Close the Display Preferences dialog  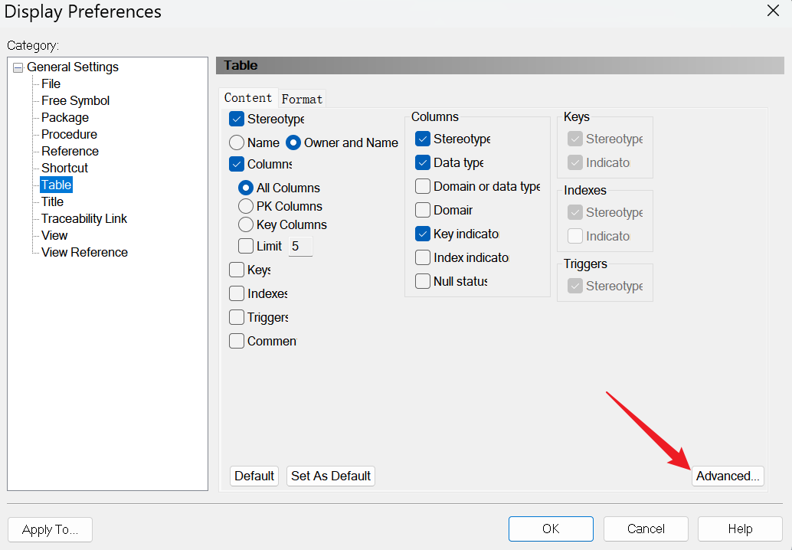(x=773, y=11)
